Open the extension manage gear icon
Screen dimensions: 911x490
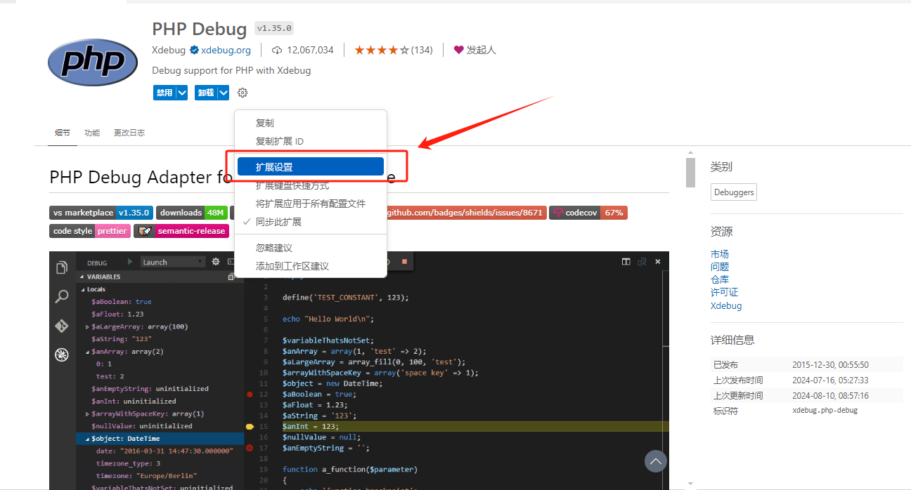tap(243, 93)
